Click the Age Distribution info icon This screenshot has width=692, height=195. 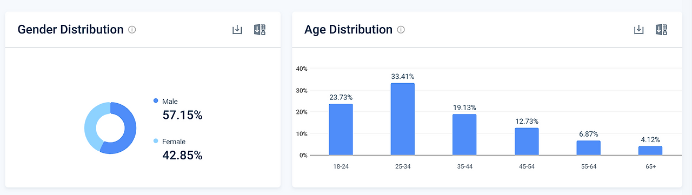401,30
